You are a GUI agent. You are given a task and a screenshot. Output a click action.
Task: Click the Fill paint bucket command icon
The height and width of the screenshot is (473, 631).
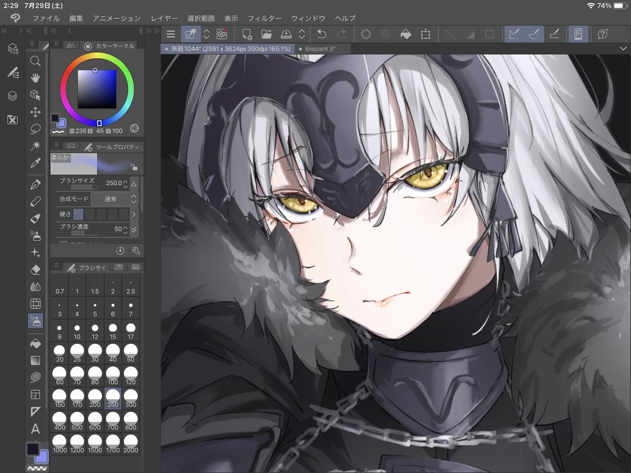click(405, 34)
